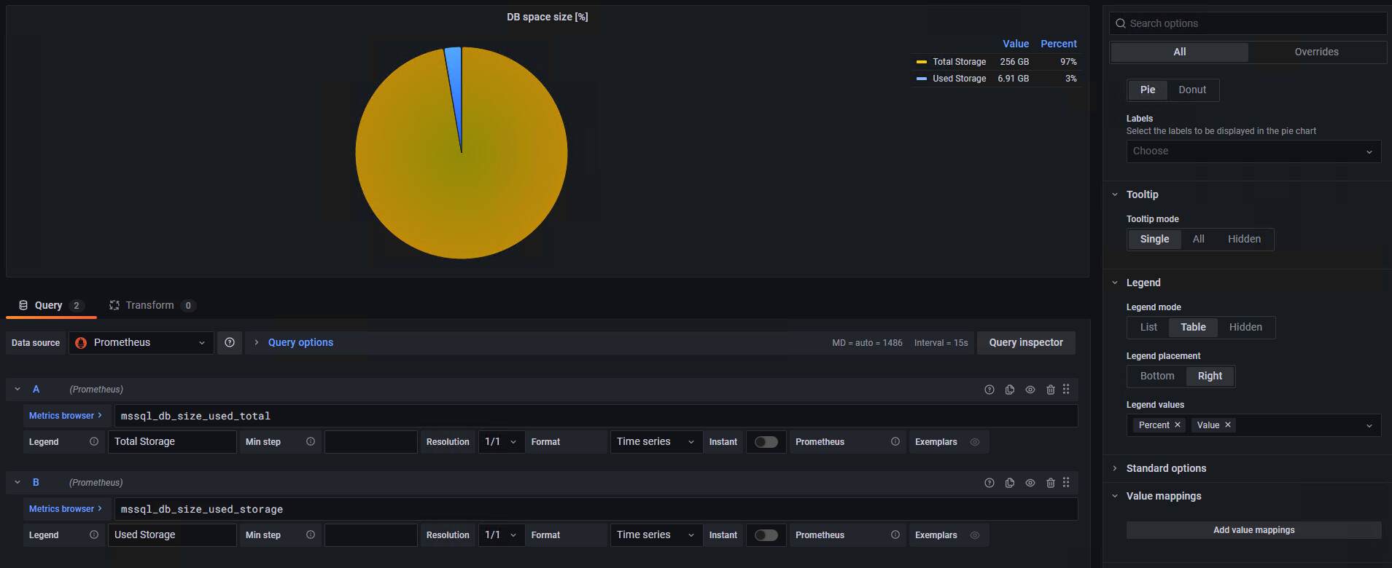The image size is (1392, 568).
Task: Open Resolution dropdown in query A
Action: [x=501, y=442]
